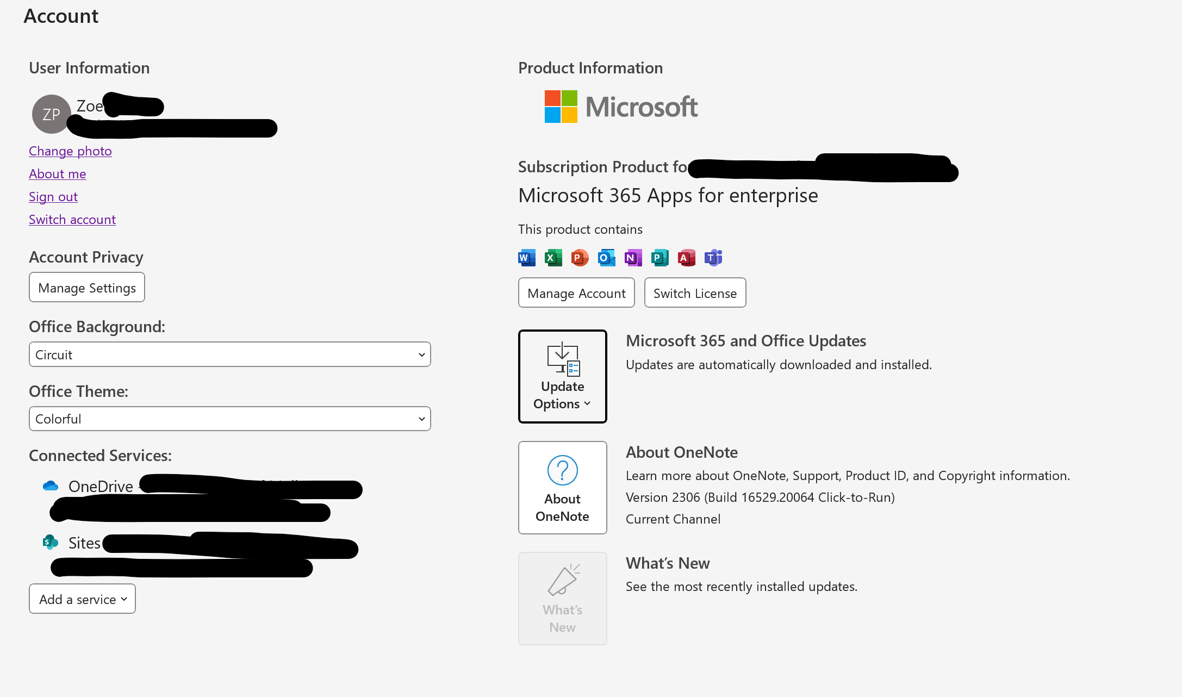This screenshot has height=697, width=1182.
Task: Click the OneDrive cloud icon
Action: click(x=51, y=486)
